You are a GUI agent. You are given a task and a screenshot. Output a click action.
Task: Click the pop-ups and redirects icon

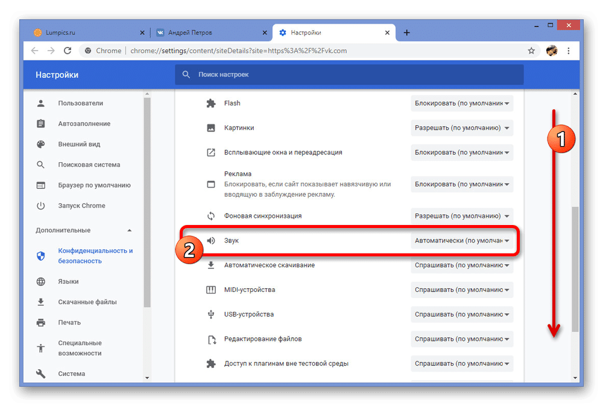pyautogui.click(x=210, y=153)
